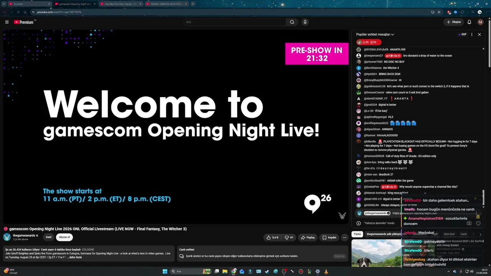Click the Katıl join button
491x276 pixels.
click(x=49, y=237)
